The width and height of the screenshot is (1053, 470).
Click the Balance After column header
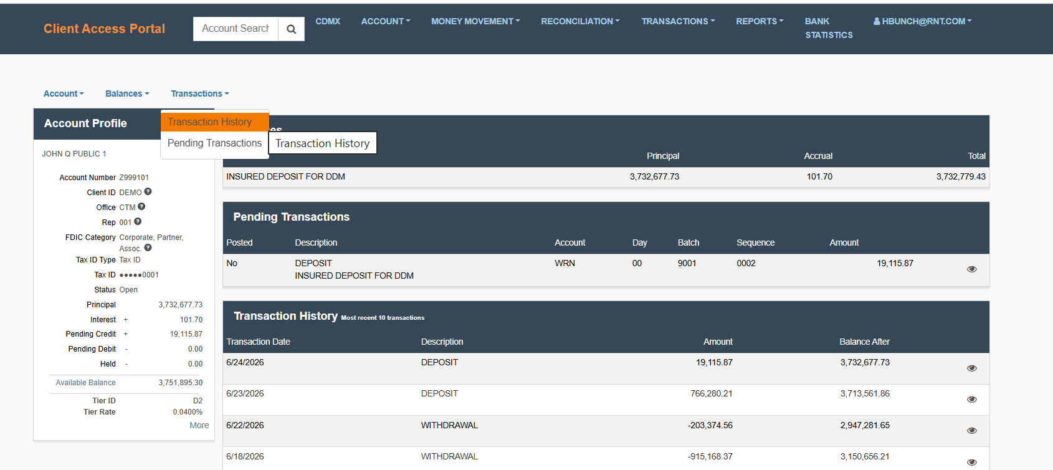coord(864,342)
